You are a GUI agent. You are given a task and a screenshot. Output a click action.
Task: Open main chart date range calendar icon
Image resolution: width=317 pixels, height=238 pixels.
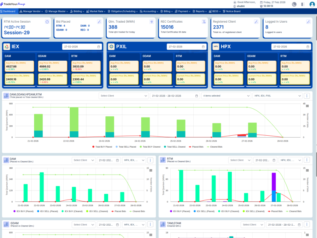pyautogui.click(x=197, y=96)
